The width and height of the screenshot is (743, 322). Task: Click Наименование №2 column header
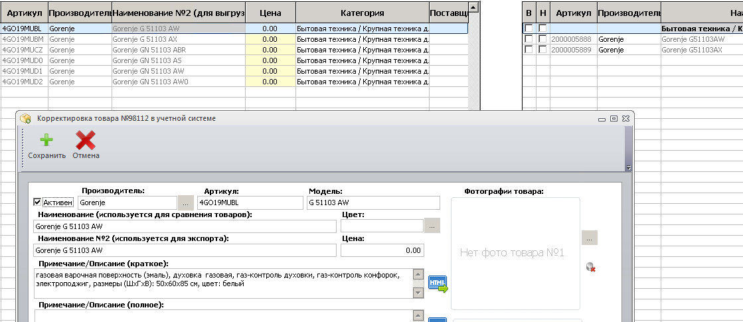coord(179,13)
